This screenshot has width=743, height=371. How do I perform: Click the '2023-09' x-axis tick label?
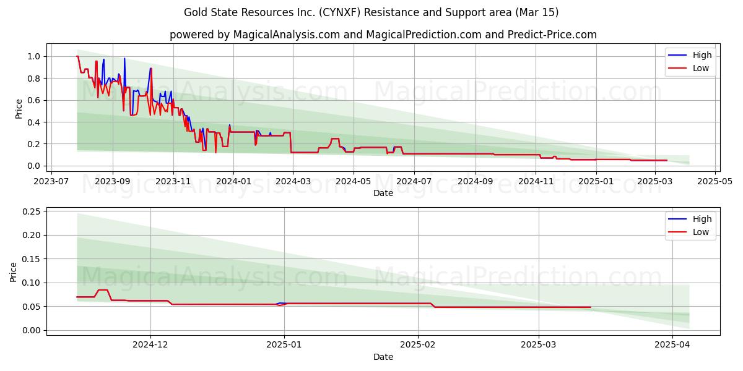113,182
